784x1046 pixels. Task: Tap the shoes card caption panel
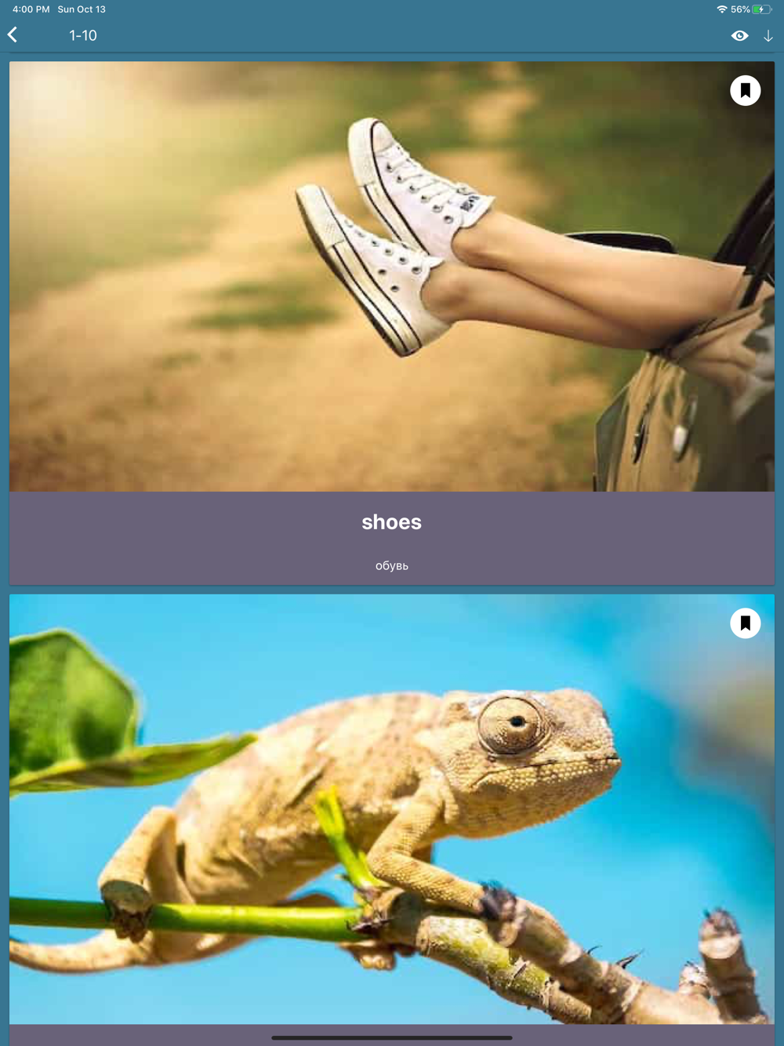coord(392,538)
